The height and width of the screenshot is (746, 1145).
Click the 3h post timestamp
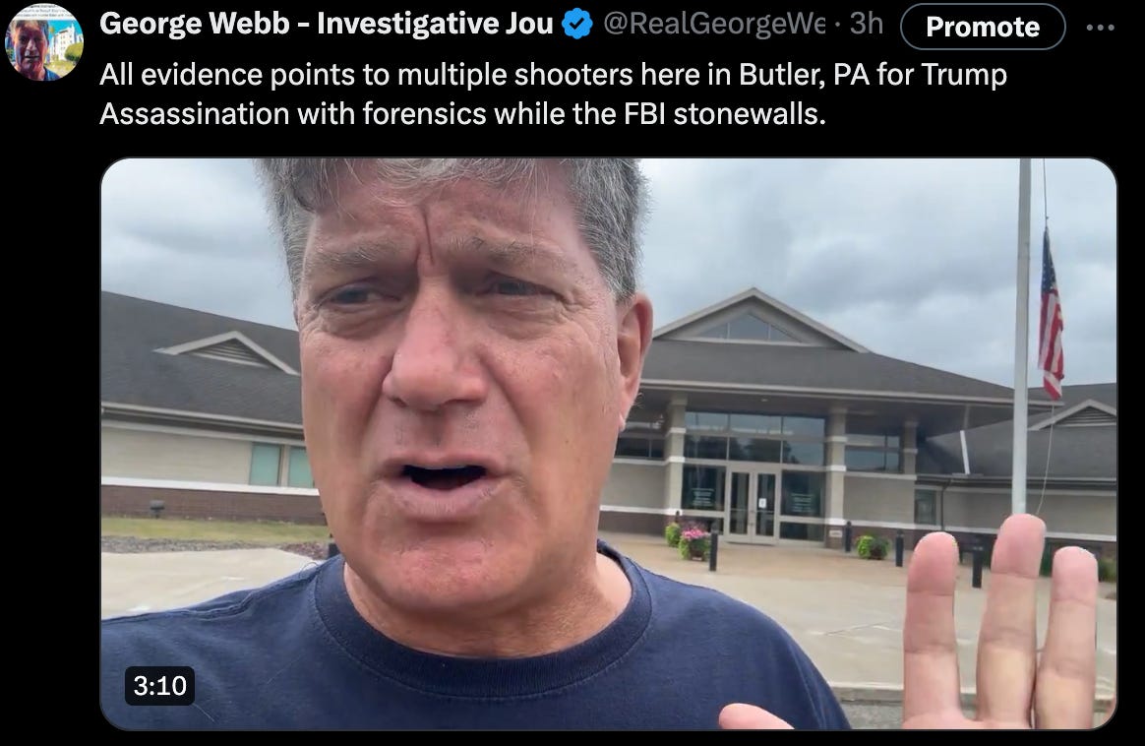pyautogui.click(x=867, y=24)
